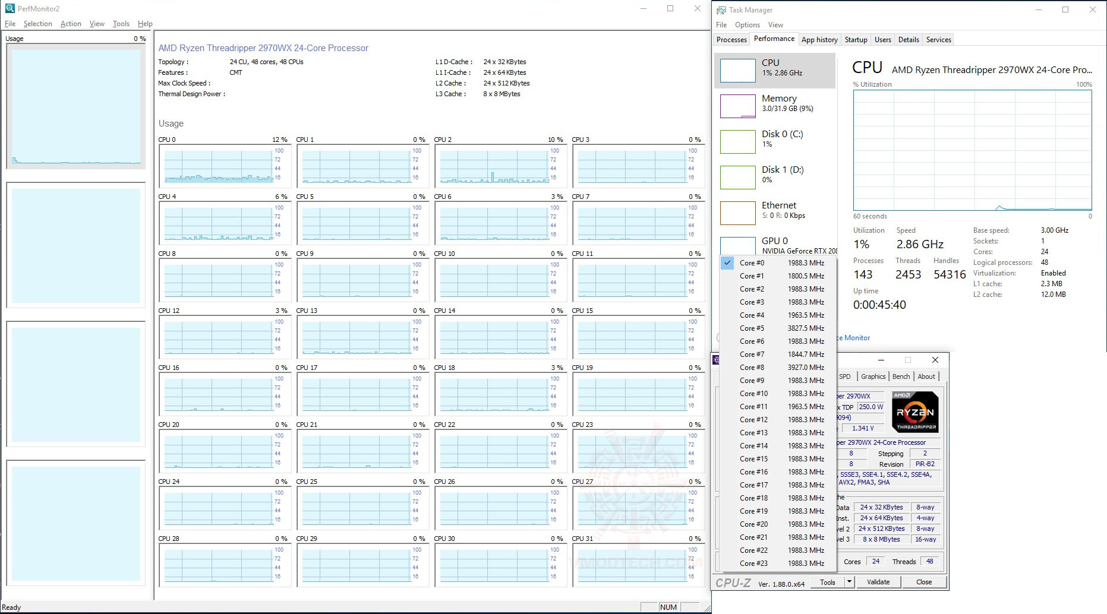Click the Ryzen Threadripper logo in CPU-Z
Viewport: 1107px width, 614px height.
point(915,412)
